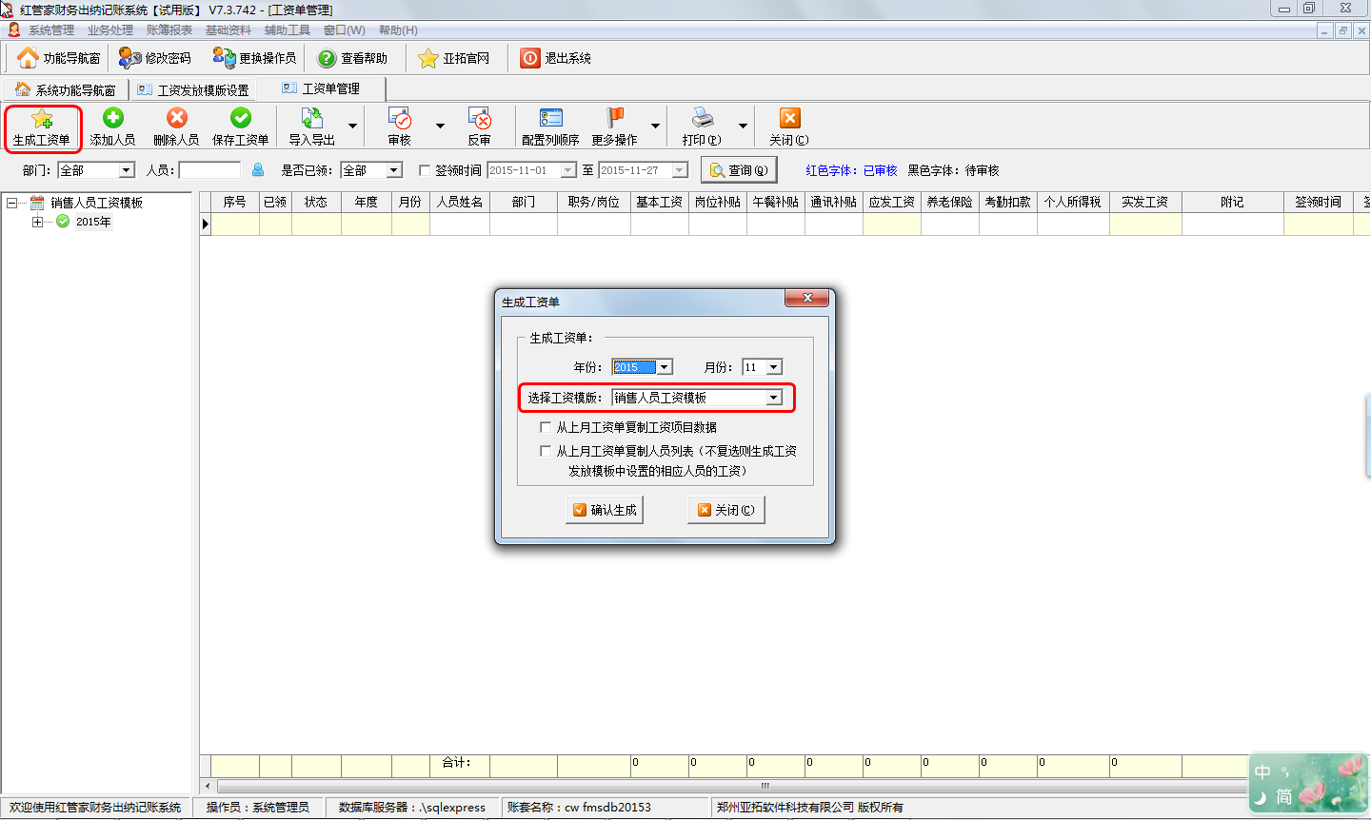Open the 业务处理 menu
The height and width of the screenshot is (820, 1371).
tap(110, 30)
